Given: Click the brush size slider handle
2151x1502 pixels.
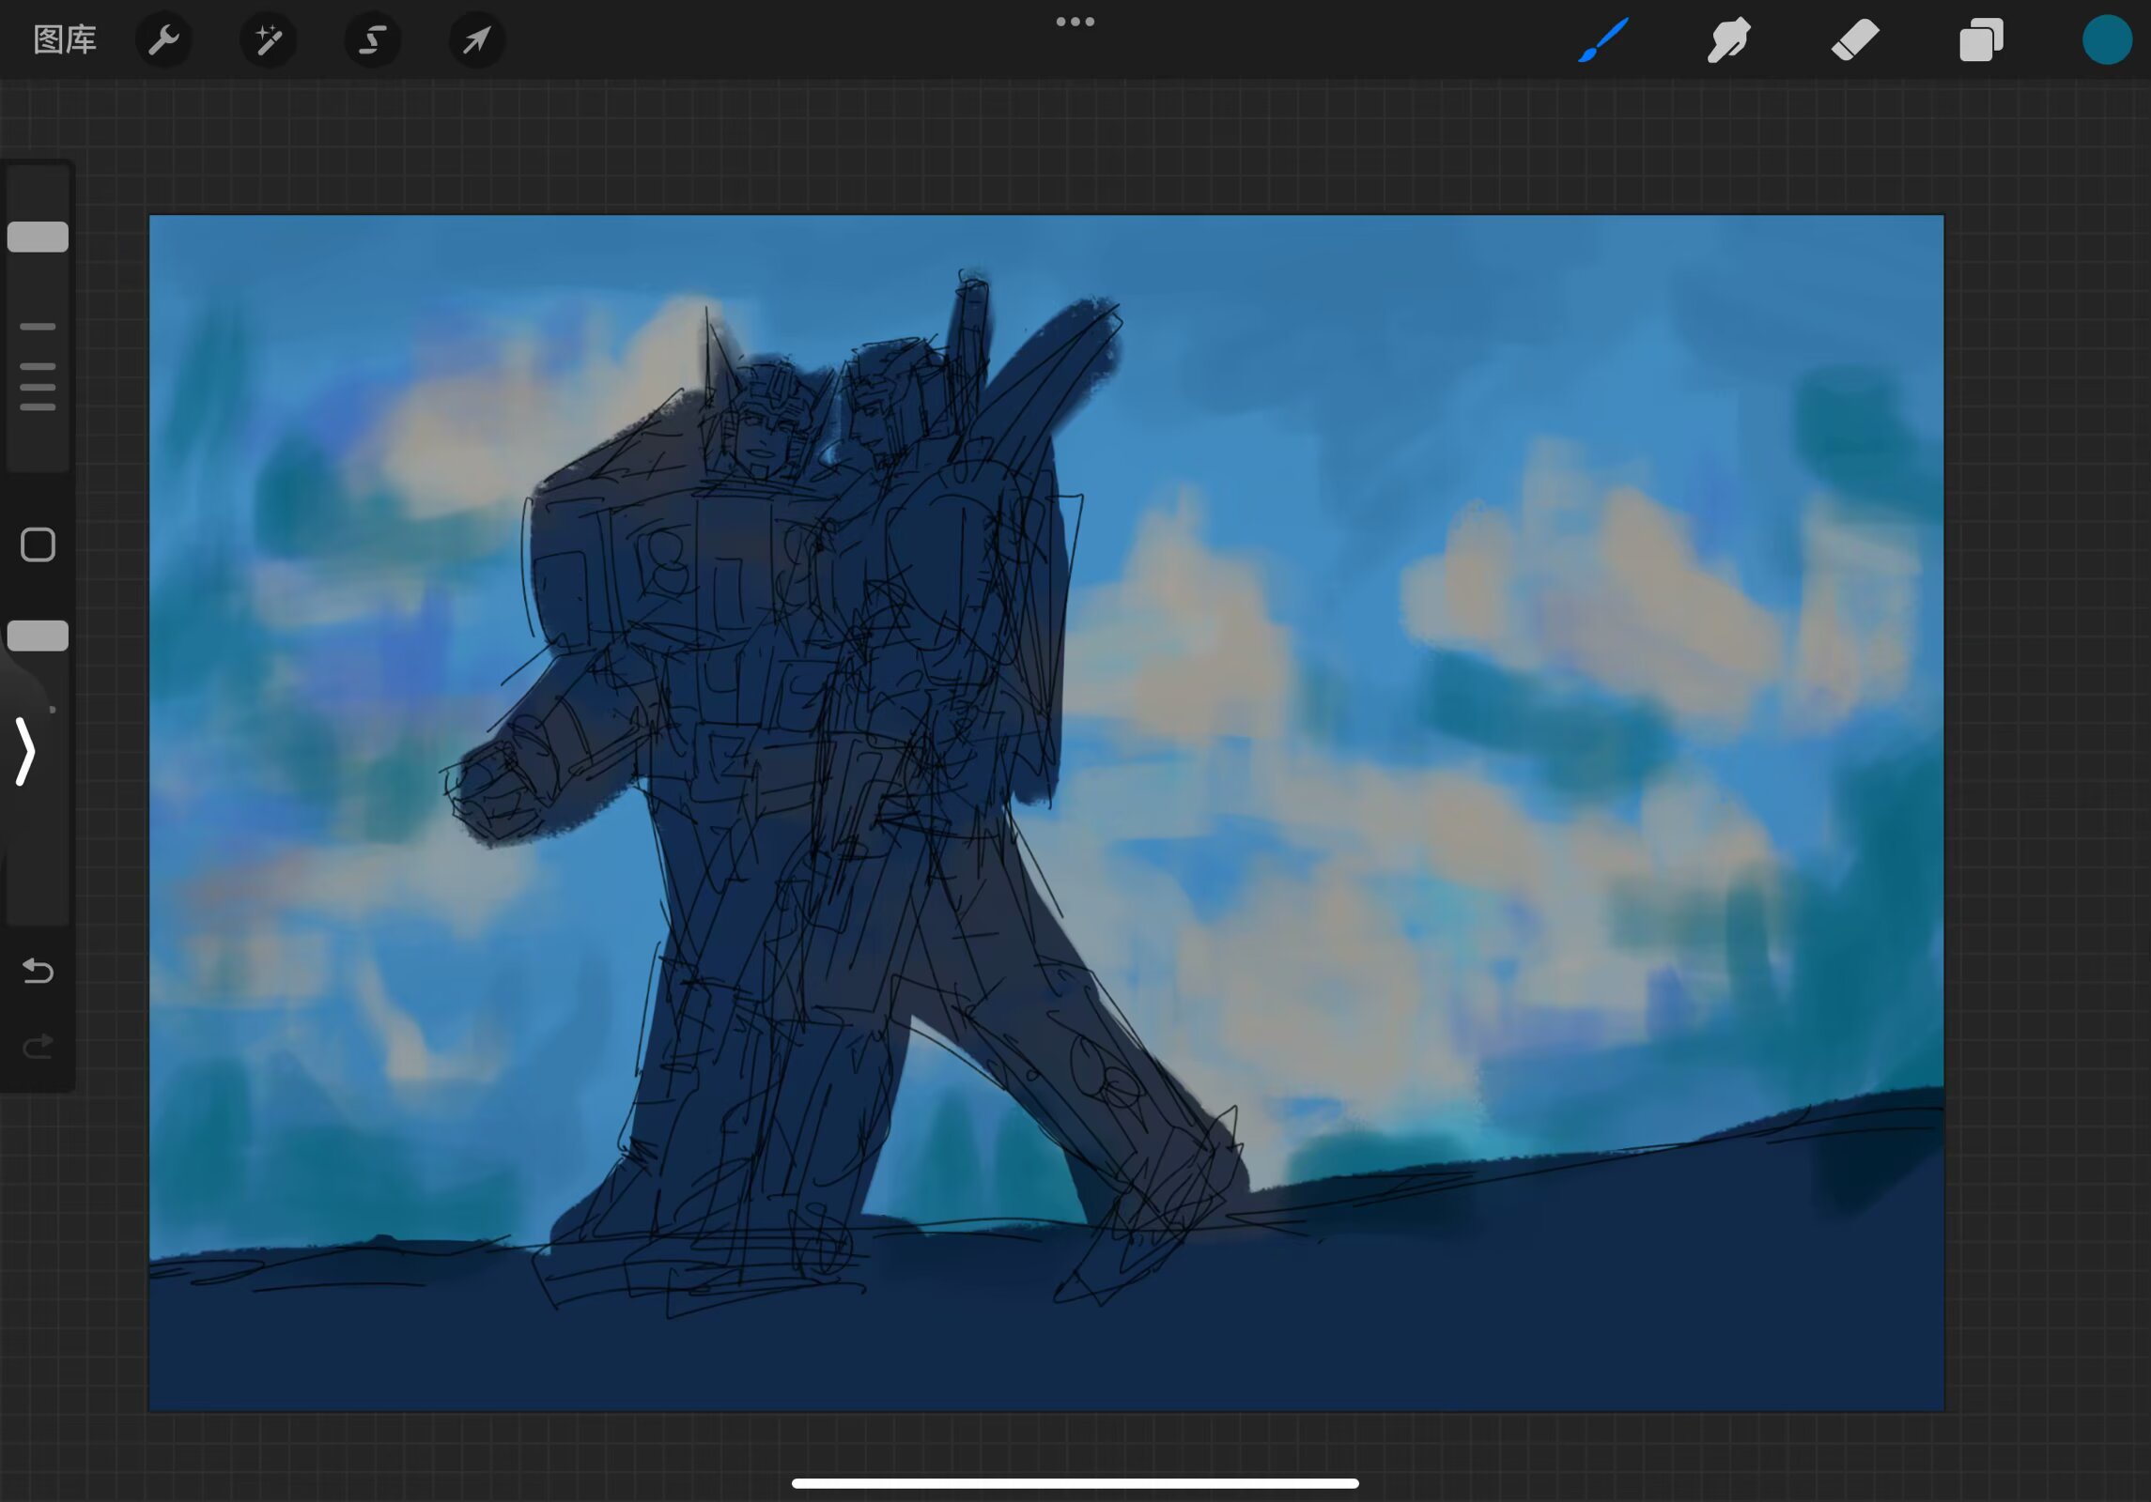Looking at the screenshot, I should (38, 237).
